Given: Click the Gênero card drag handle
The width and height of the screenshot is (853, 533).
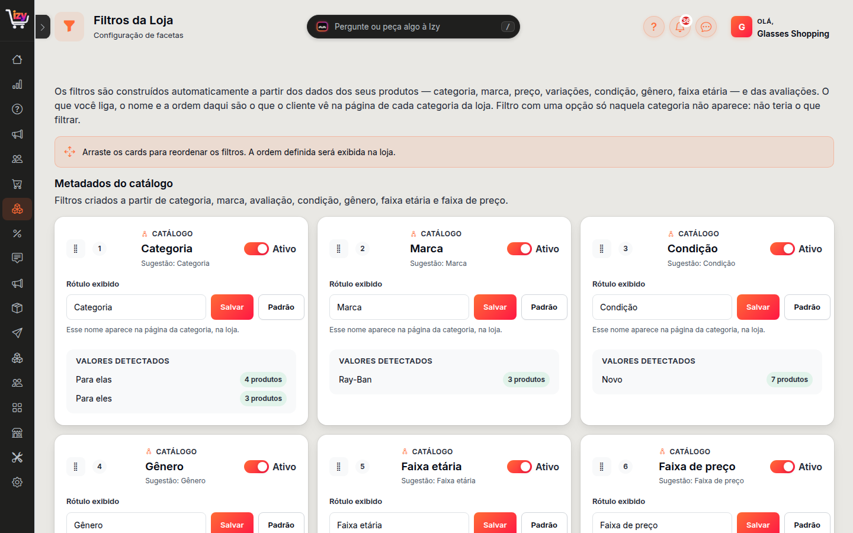Looking at the screenshot, I should pyautogui.click(x=76, y=467).
